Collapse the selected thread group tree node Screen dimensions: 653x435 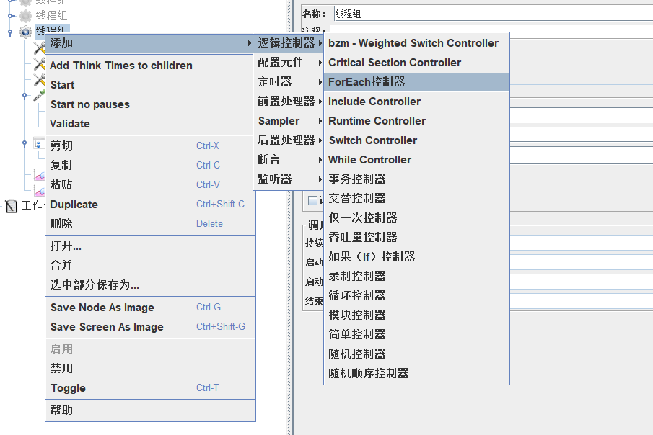[10, 32]
